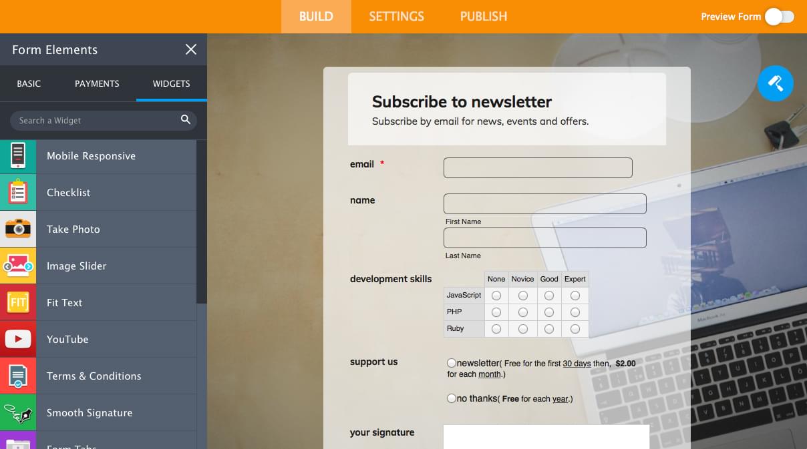Choose the Image Slider widget icon
The height and width of the screenshot is (449, 807).
(x=18, y=266)
